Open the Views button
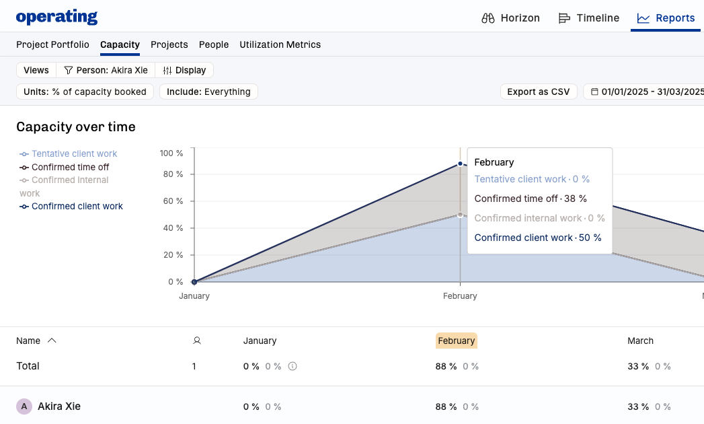 click(x=36, y=71)
